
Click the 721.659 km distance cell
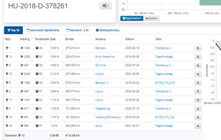coord(73,109)
